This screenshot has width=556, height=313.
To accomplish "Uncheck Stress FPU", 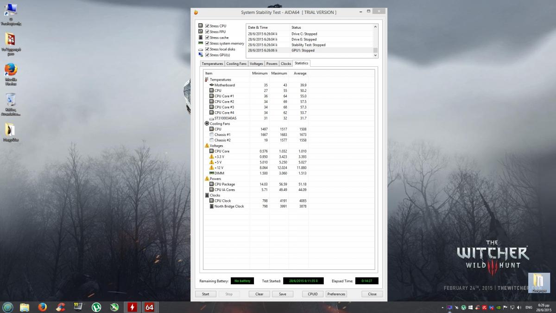I will [x=207, y=32].
